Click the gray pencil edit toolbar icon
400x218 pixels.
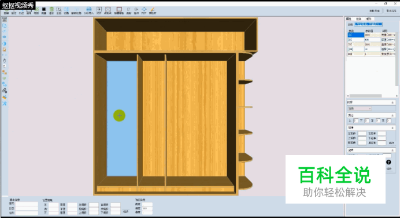pos(128,10)
